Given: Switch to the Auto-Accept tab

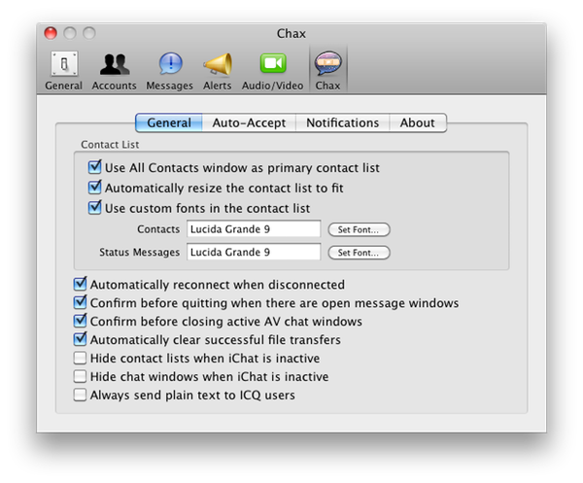Looking at the screenshot, I should pos(249,122).
